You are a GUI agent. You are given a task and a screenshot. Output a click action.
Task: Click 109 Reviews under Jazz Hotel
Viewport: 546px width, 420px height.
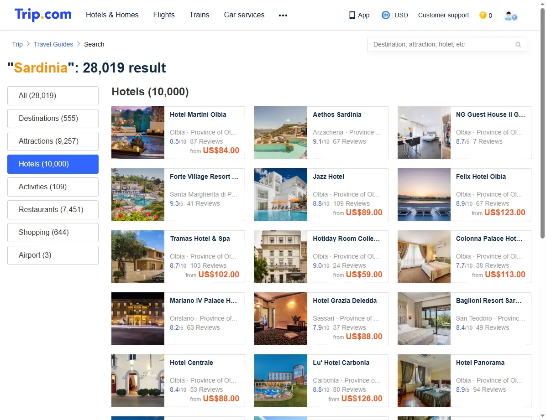point(352,203)
